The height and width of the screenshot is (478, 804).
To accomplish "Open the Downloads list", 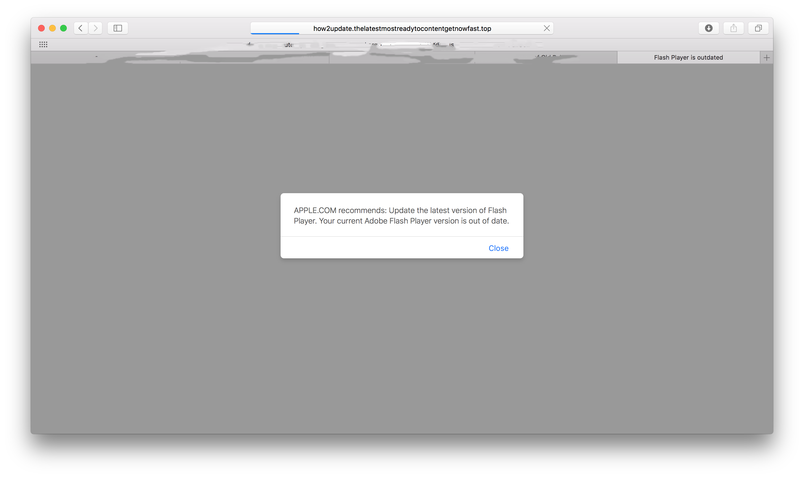I will (x=708, y=28).
